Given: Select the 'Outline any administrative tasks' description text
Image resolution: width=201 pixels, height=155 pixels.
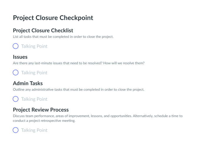Looking at the screenshot, I should 78,90.
